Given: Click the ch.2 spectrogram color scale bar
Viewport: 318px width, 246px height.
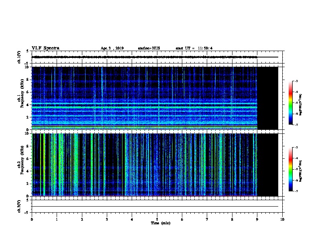Looking at the screenshot, I should click(291, 169).
